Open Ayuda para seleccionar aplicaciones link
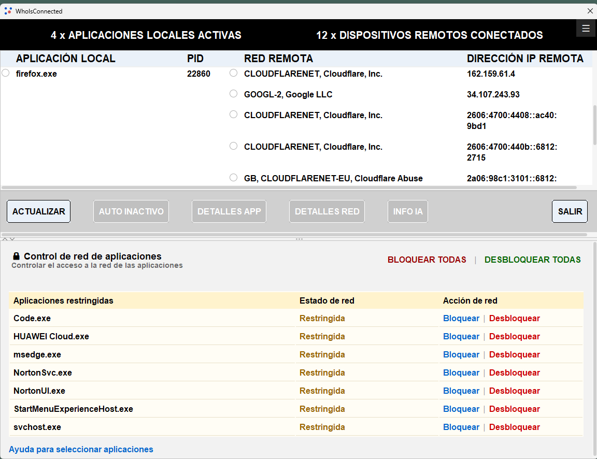Viewport: 597px width, 459px height. tap(81, 450)
